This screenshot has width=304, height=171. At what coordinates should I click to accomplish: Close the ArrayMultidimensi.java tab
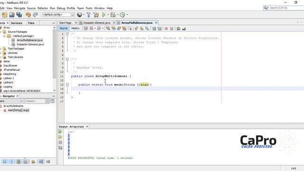[x=156, y=23]
